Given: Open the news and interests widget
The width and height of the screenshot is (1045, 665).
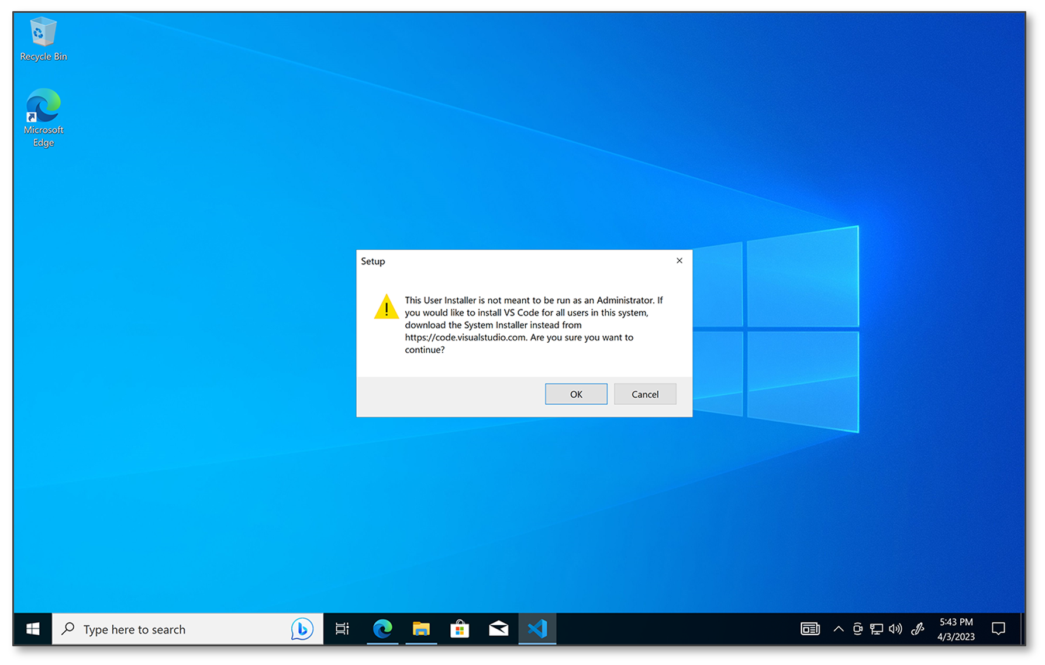Looking at the screenshot, I should (809, 629).
